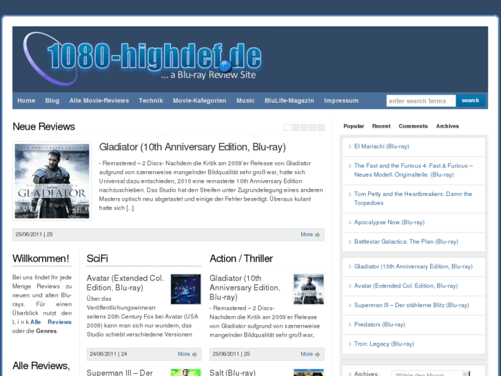
Task: Click the 1080-highdef.de site logo
Action: point(142,59)
